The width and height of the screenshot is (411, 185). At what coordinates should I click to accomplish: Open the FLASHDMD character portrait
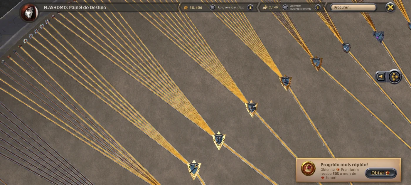tap(29, 13)
